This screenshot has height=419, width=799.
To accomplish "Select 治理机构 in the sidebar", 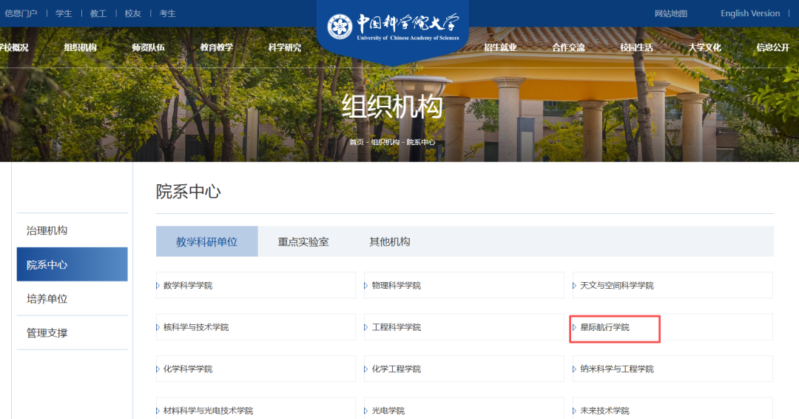I will [47, 231].
